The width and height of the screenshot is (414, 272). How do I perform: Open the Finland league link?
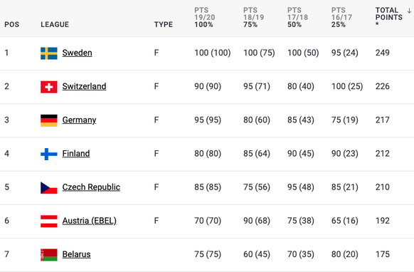tap(76, 153)
